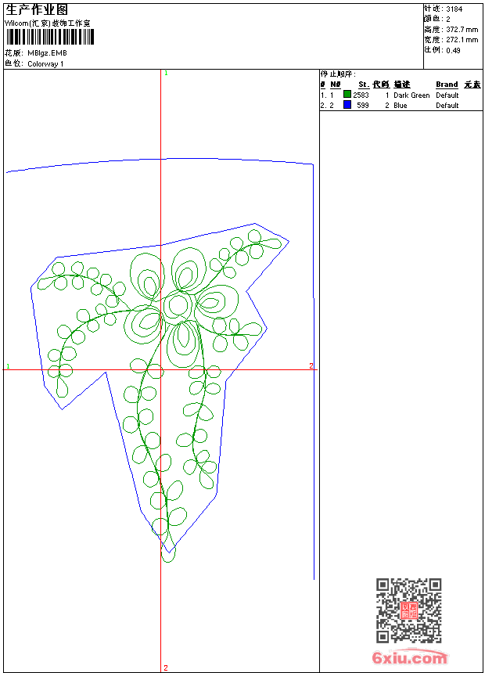This screenshot has width=485, height=673.
Task: Select the stitch count '2583' cell
Action: 361,95
